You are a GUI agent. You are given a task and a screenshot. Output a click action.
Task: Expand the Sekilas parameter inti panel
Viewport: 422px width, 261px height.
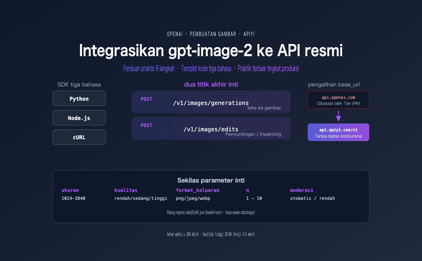[x=211, y=181]
